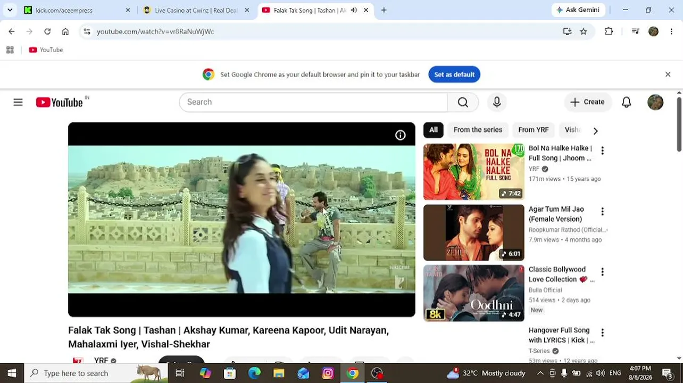Mute the Falak Tak Song tab audio
The height and width of the screenshot is (383, 683).
point(354,10)
